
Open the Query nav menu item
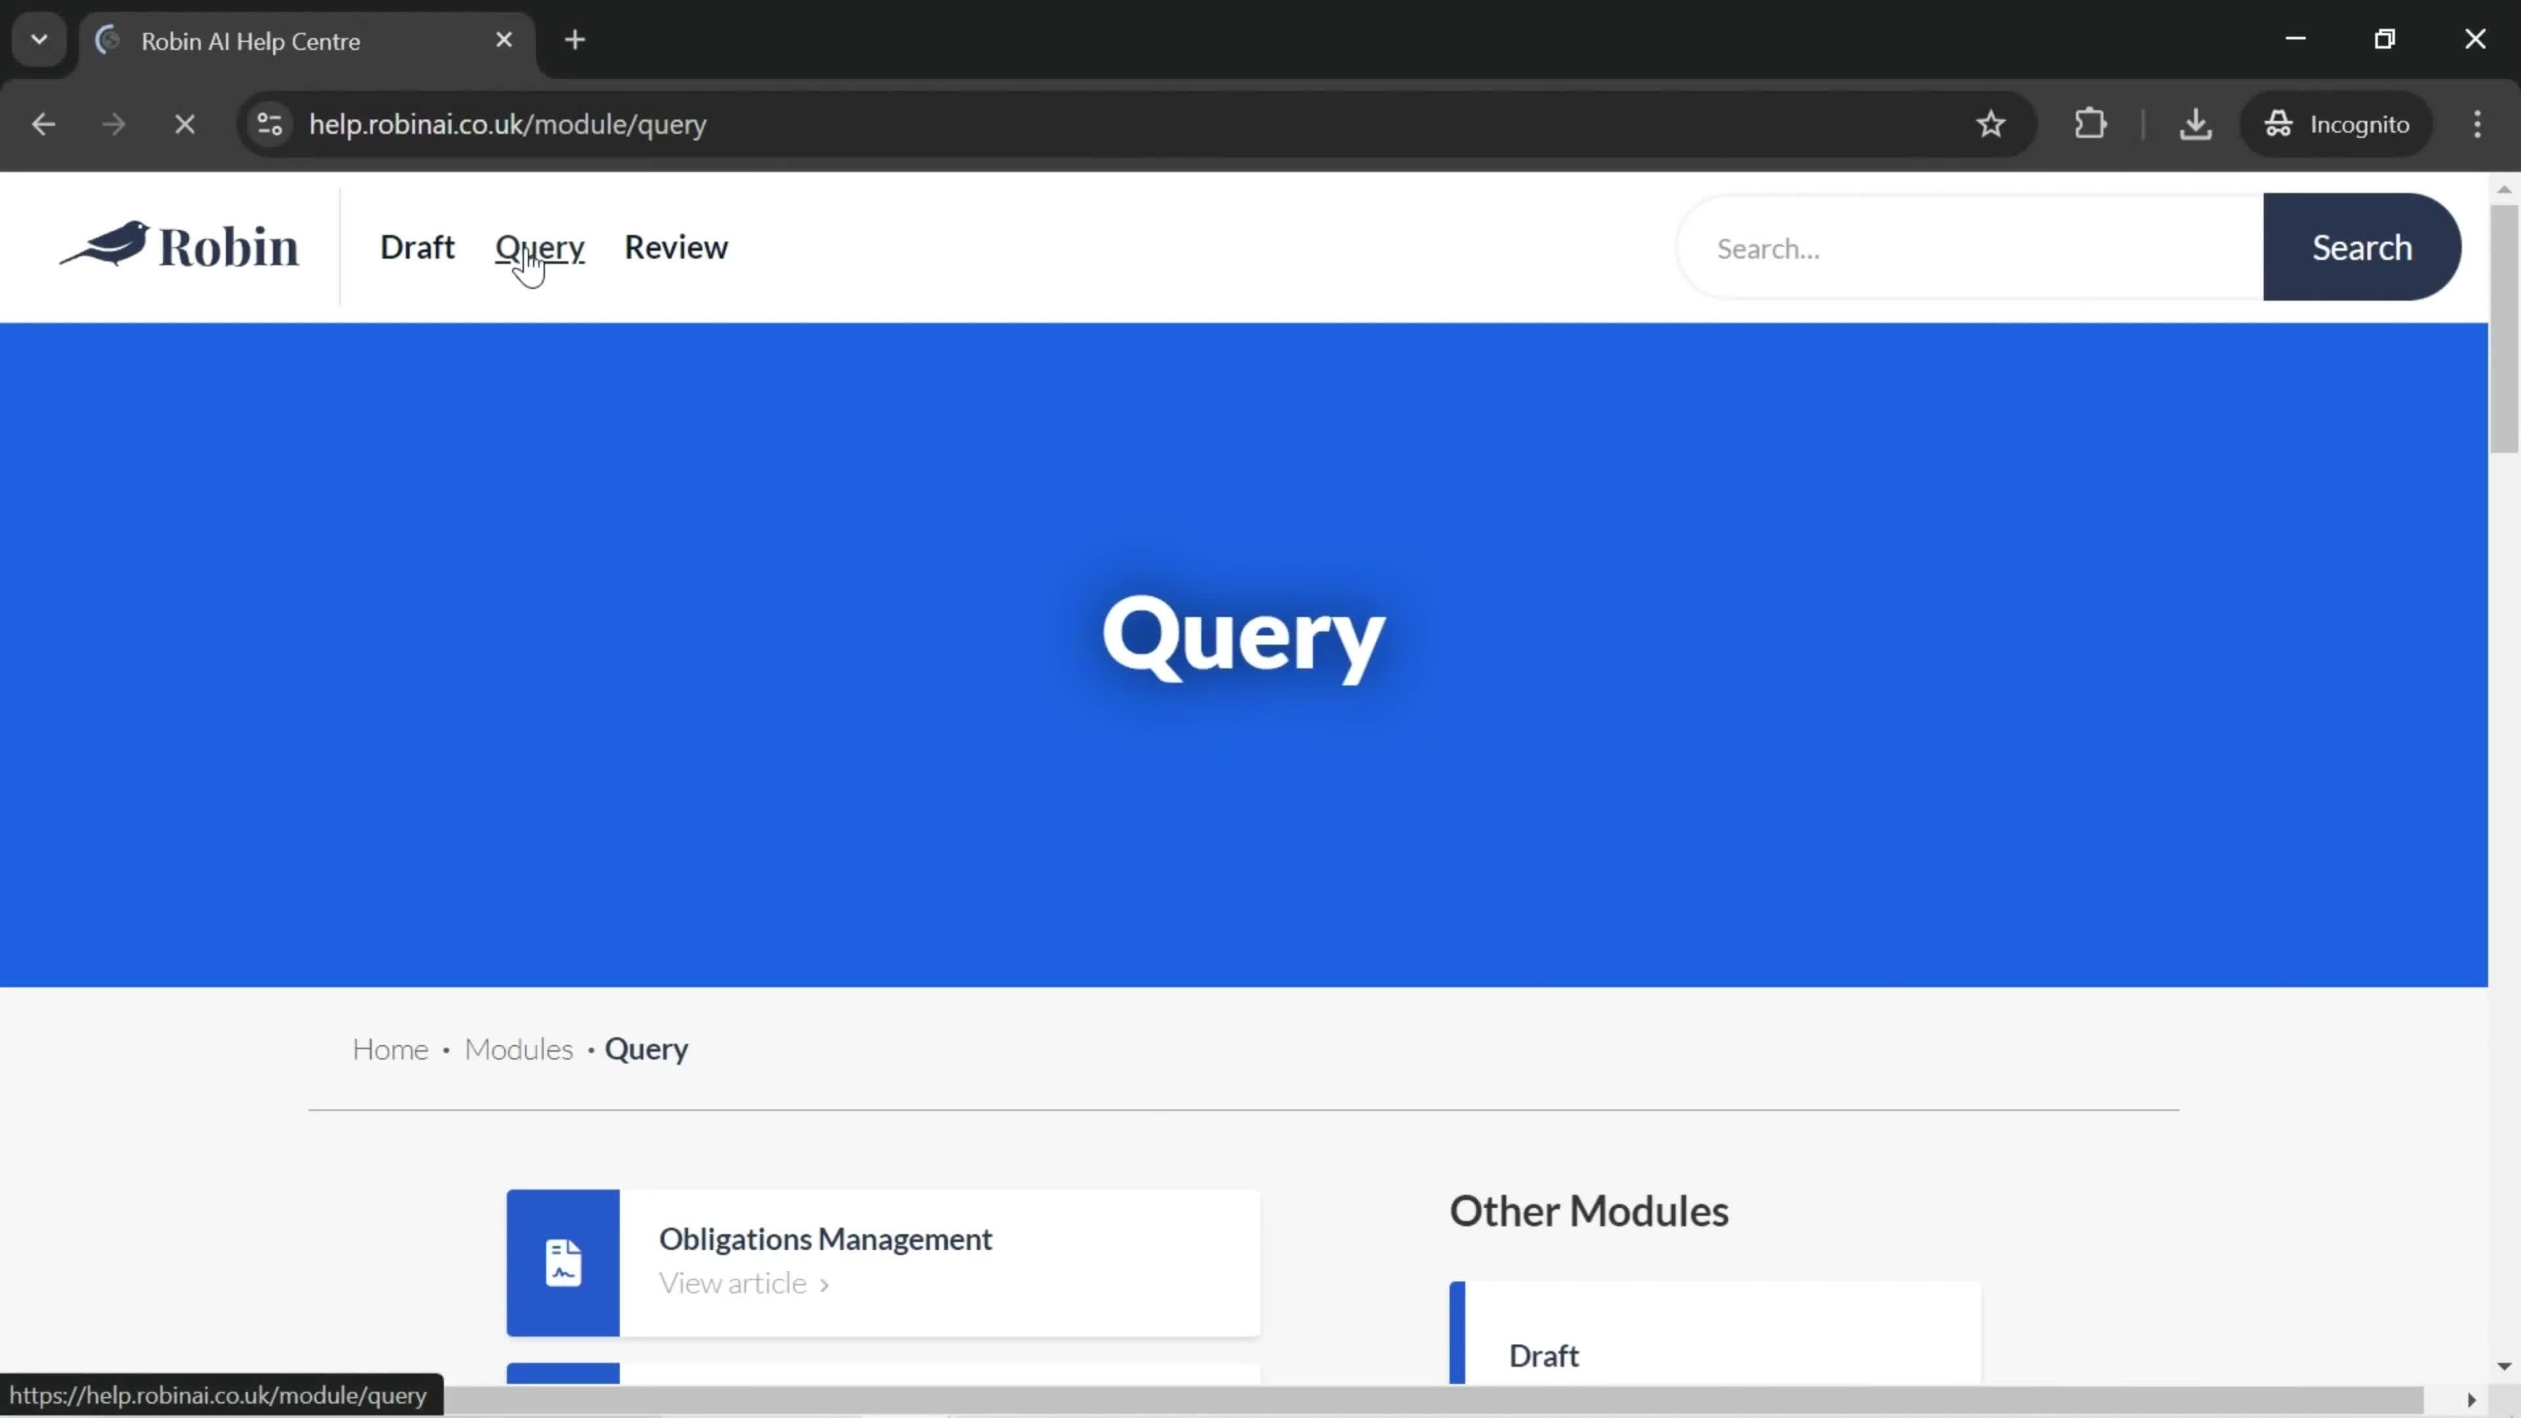pos(539,247)
